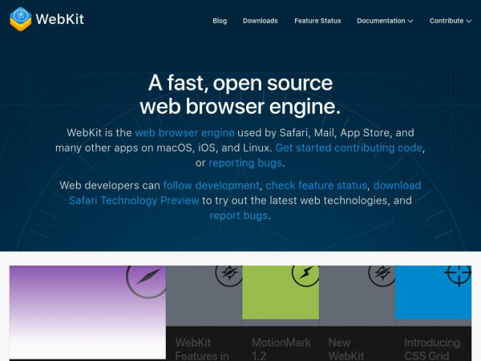The width and height of the screenshot is (481, 361).
Task: Open the green MotionMark tile image
Action: [281, 292]
